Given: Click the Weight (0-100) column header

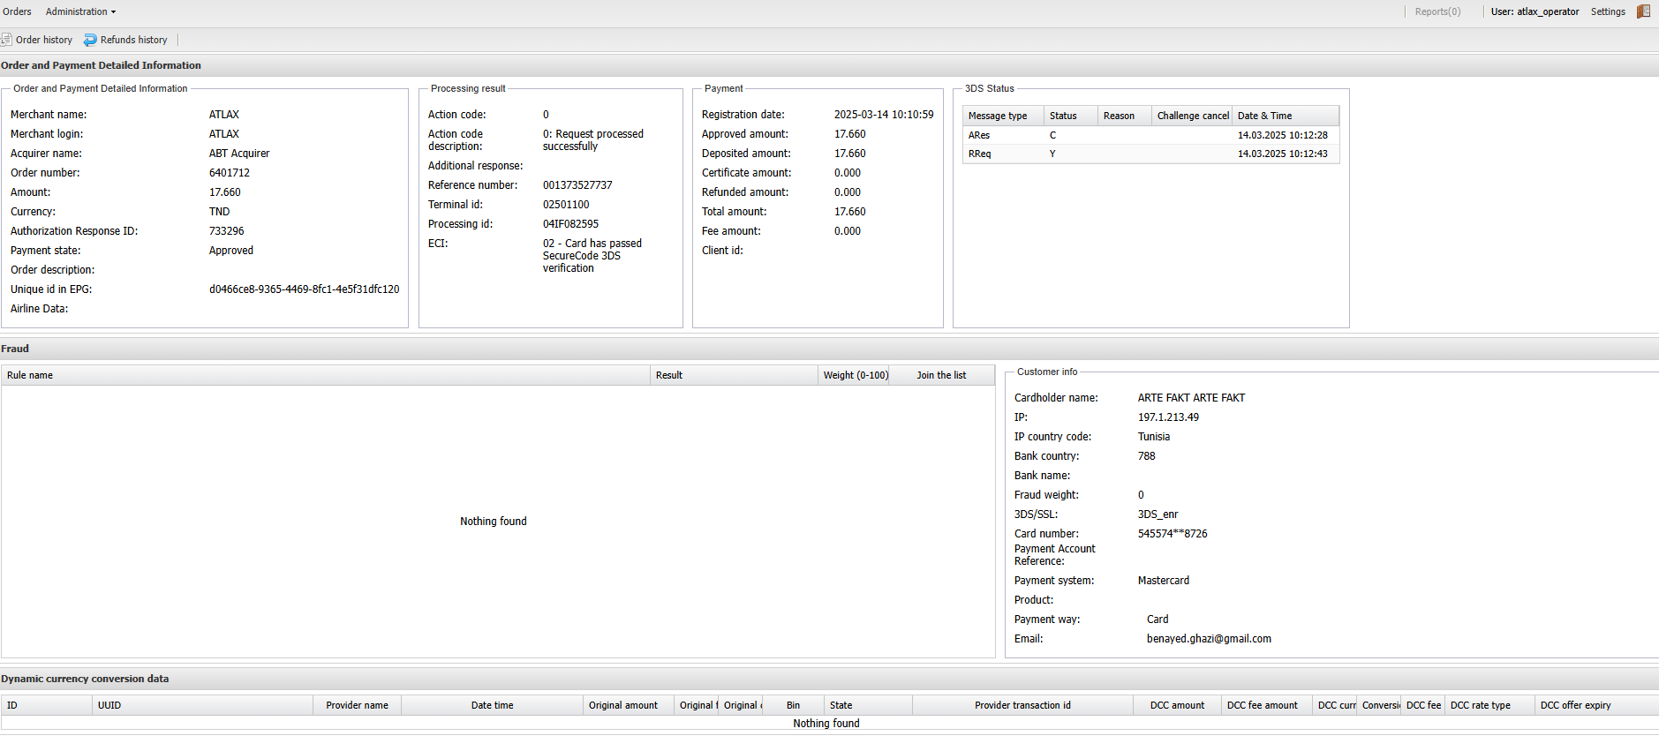Looking at the screenshot, I should pos(855,375).
